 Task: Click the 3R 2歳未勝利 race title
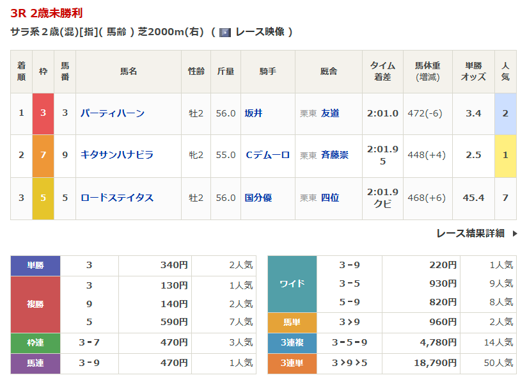point(47,13)
